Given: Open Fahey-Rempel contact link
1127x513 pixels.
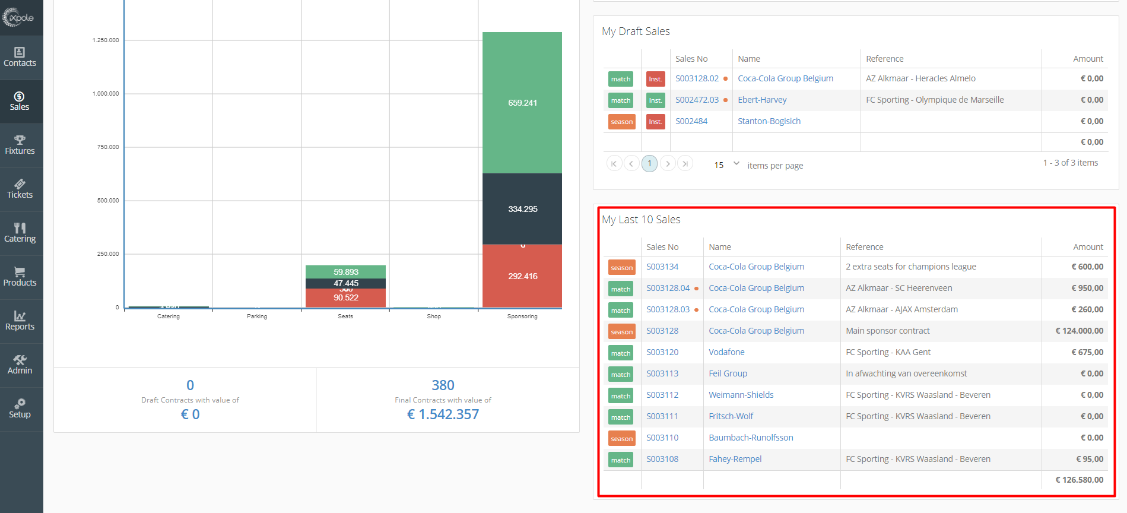Looking at the screenshot, I should [x=735, y=459].
